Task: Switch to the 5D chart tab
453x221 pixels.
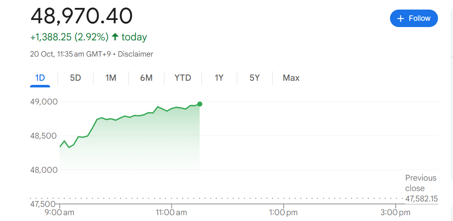Action: 75,78
